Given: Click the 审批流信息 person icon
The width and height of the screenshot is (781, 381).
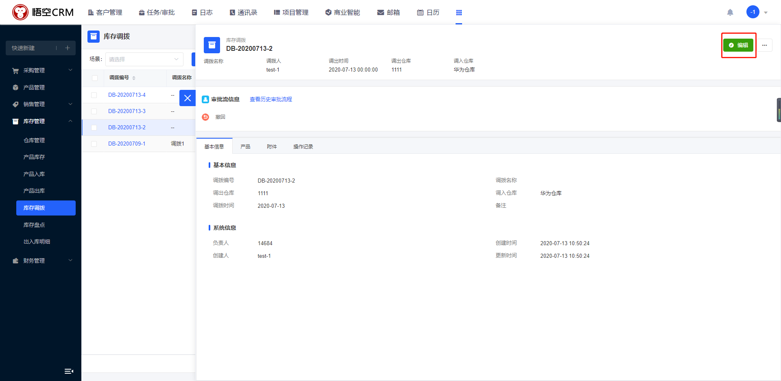Looking at the screenshot, I should click(x=205, y=99).
